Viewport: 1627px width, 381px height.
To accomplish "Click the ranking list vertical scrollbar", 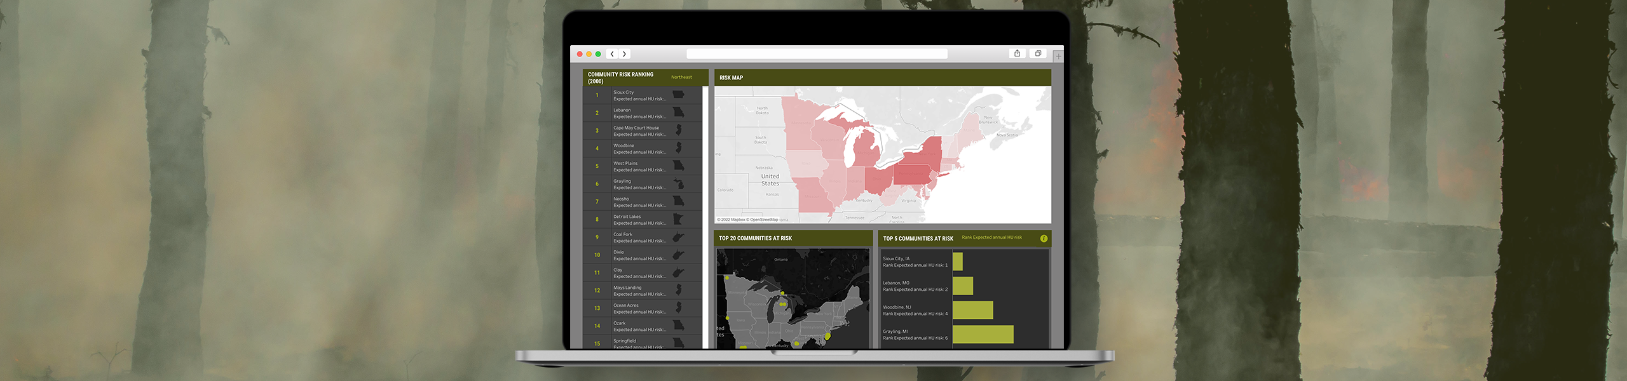I will point(705,216).
